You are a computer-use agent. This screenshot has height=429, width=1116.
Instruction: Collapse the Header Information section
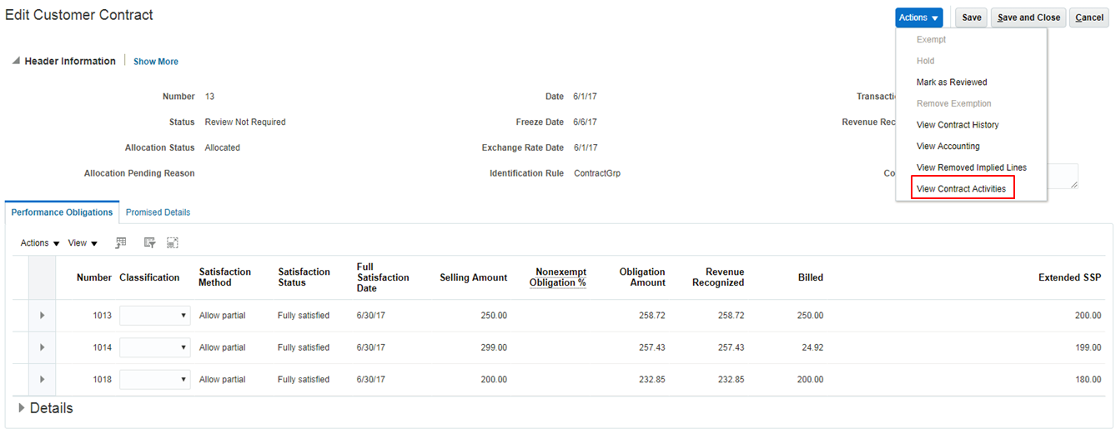[16, 62]
